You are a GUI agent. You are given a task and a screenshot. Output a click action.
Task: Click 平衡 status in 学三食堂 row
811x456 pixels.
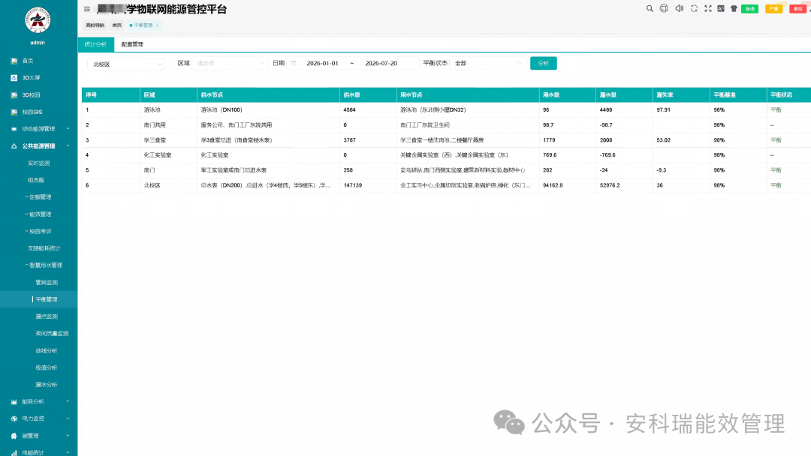[776, 140]
